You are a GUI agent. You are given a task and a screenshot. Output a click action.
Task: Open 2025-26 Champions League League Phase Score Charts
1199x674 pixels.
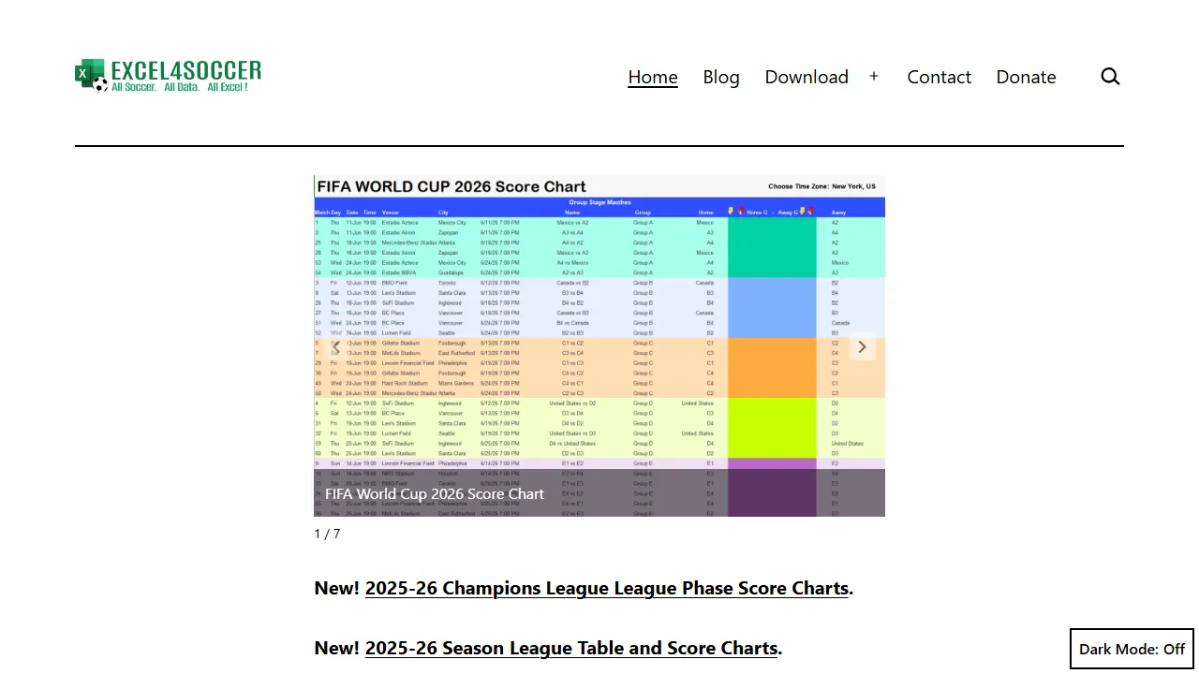pos(606,588)
